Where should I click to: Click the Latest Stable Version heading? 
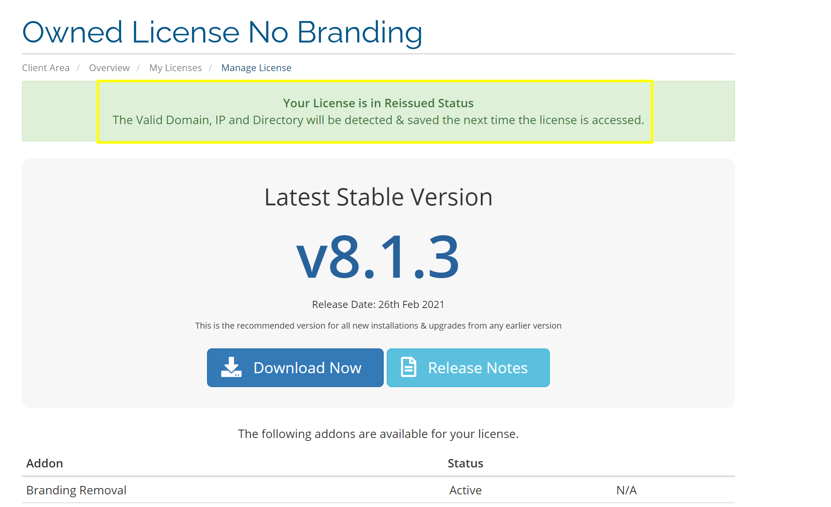378,197
